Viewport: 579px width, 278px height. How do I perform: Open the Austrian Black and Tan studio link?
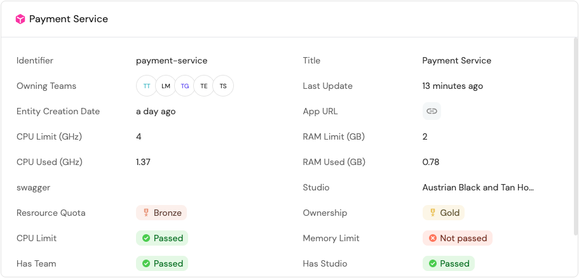[x=478, y=187]
